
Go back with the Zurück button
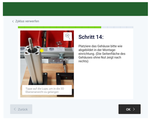[21, 109]
